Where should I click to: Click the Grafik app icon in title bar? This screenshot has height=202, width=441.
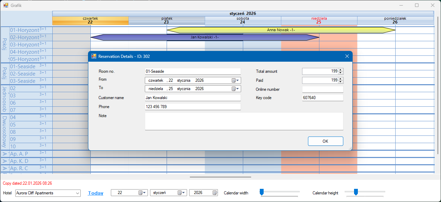point(6,5)
